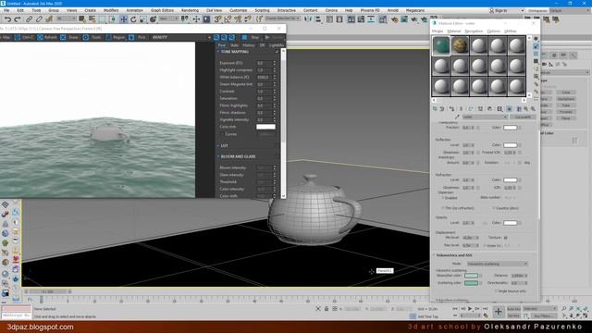Screen dimensions: 592x333
Task: Pick material from object eyedropper
Action: pyautogui.click(x=457, y=117)
